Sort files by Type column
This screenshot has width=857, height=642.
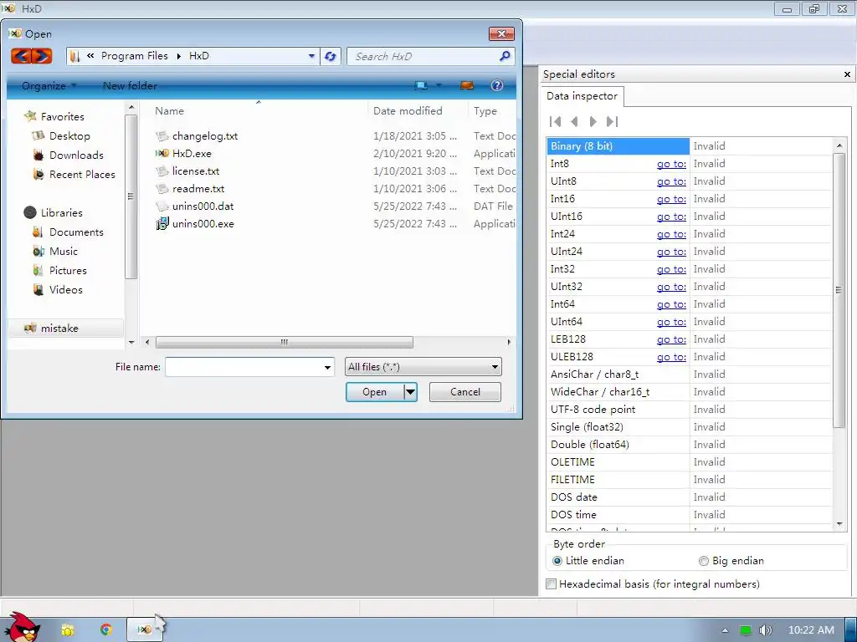coord(485,111)
